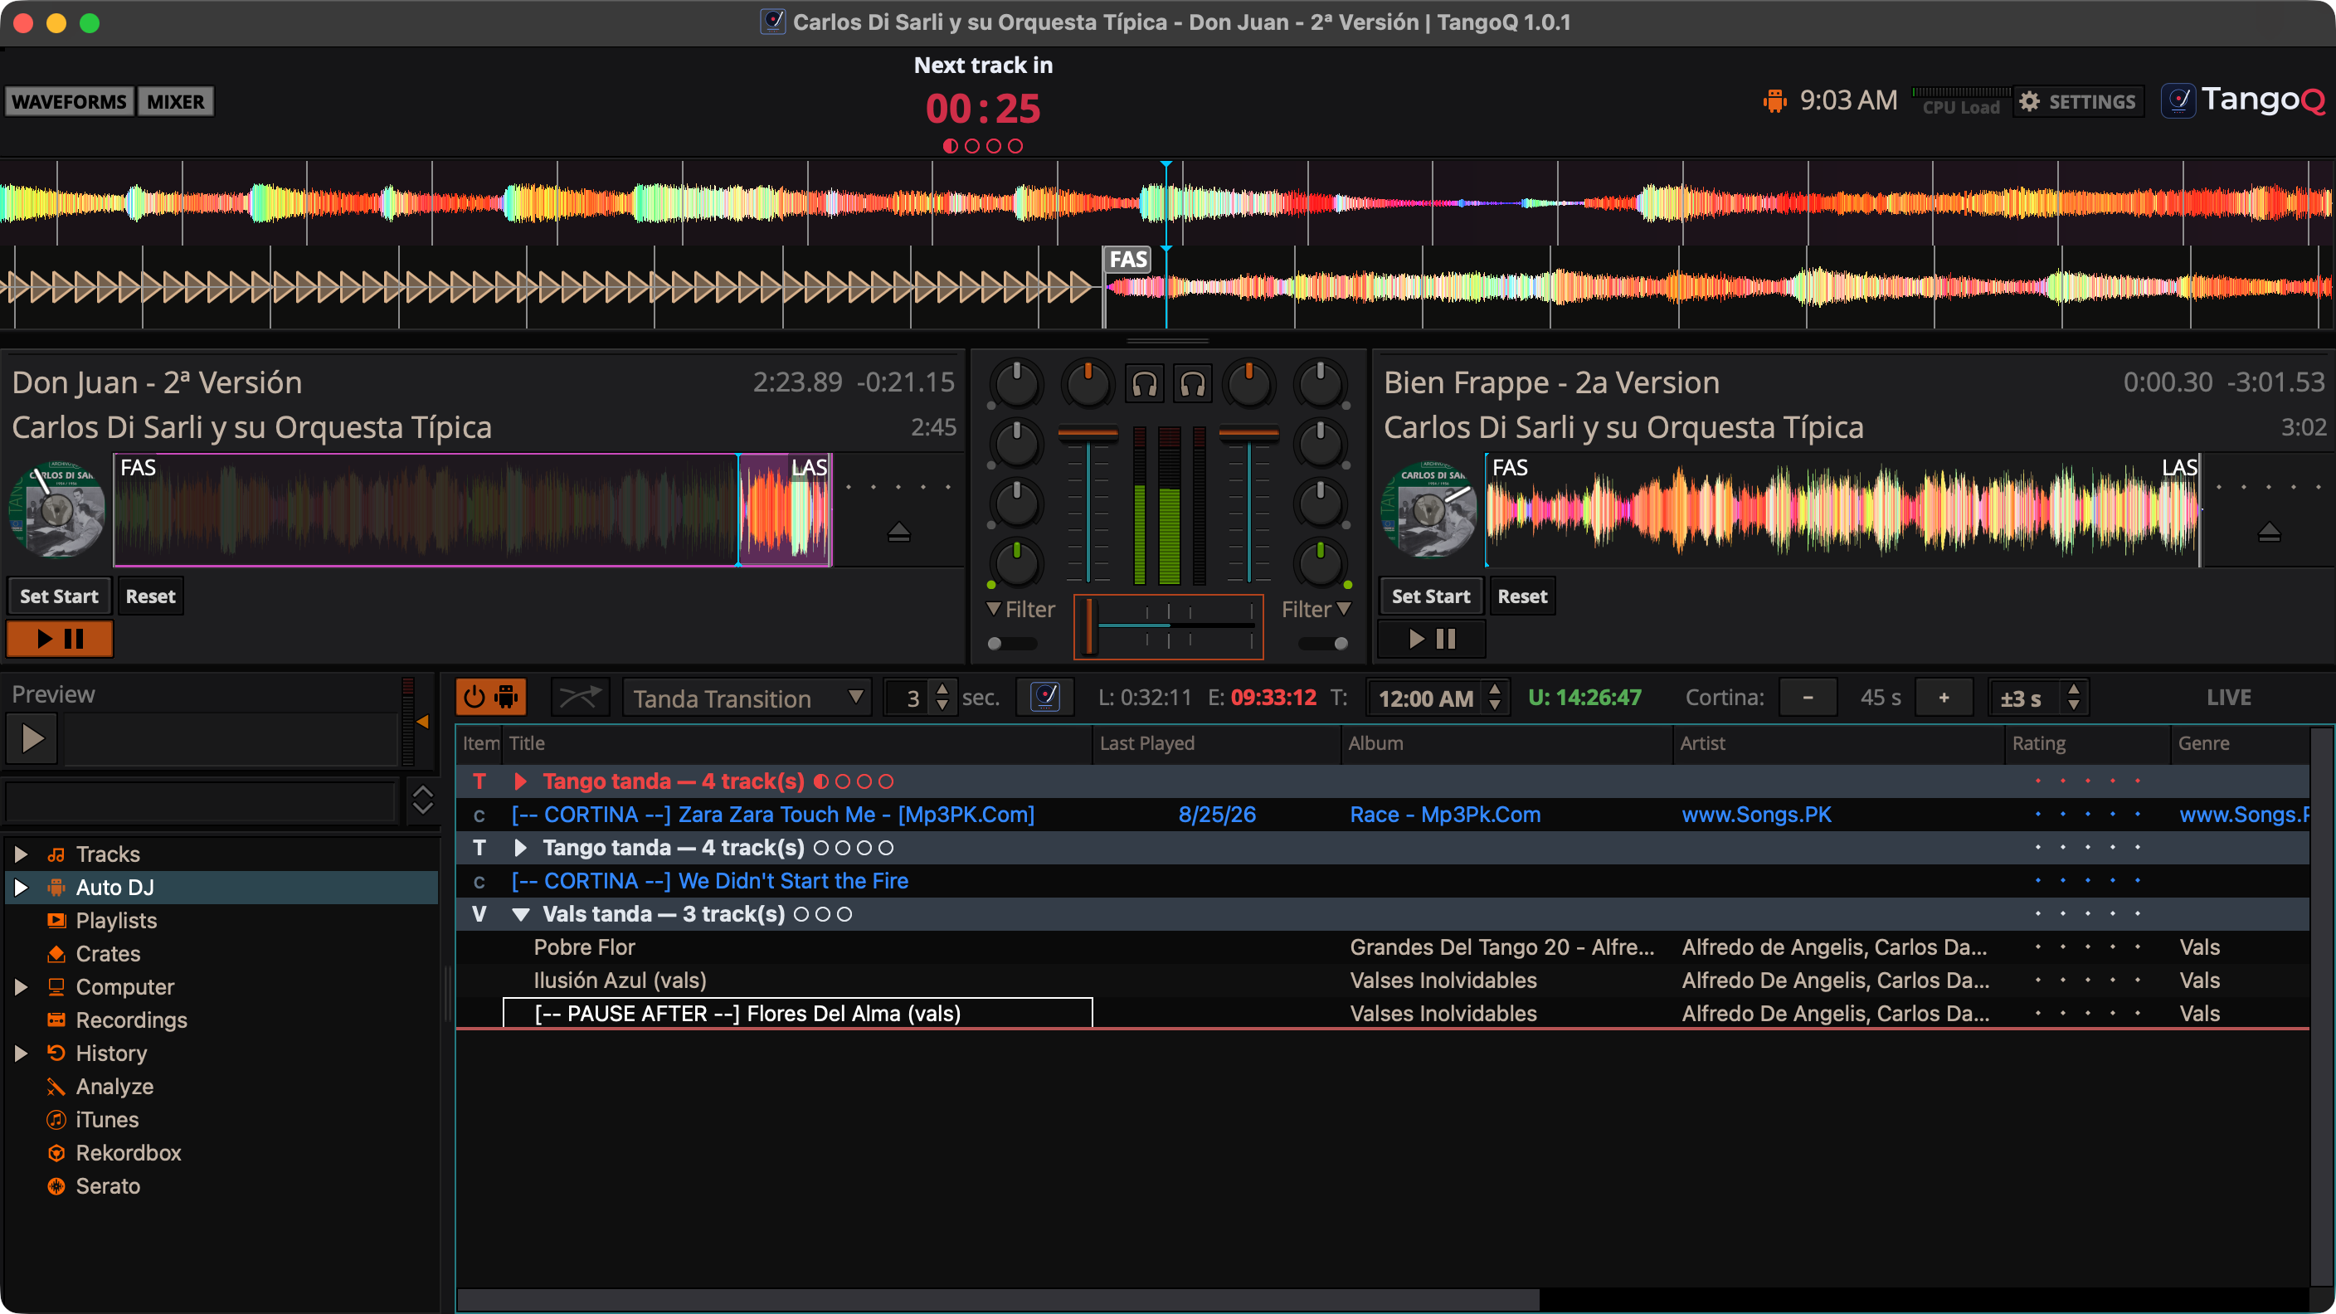Sort by Artist column header
This screenshot has height=1314, width=2336.
1838,742
